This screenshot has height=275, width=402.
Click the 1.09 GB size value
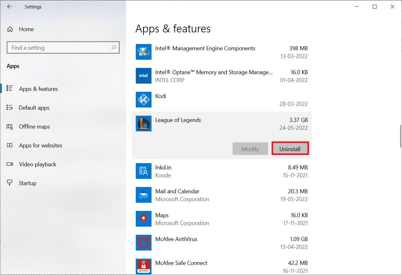click(298, 239)
